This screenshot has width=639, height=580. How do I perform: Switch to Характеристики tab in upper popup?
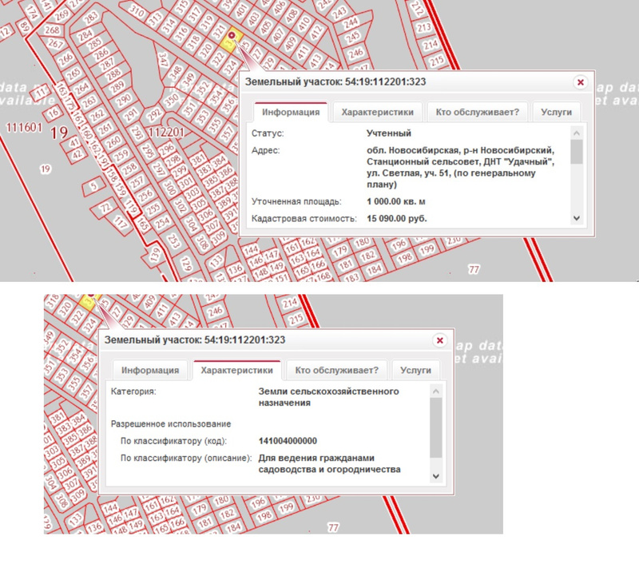pyautogui.click(x=377, y=112)
